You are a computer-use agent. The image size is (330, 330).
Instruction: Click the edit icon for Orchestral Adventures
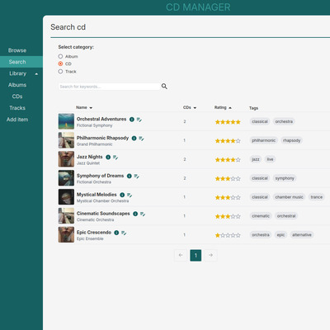pos(139,120)
